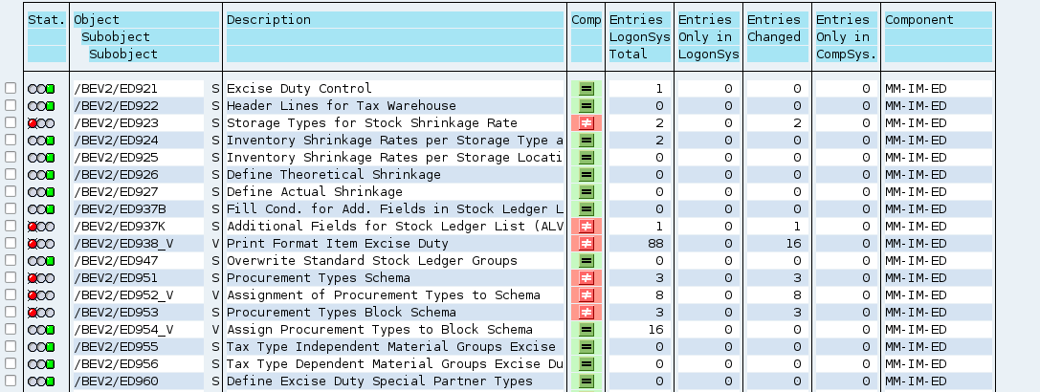Image resolution: width=1040 pixels, height=392 pixels.
Task: Click the not-equal icon for /BEV2/ED953
Action: point(586,313)
